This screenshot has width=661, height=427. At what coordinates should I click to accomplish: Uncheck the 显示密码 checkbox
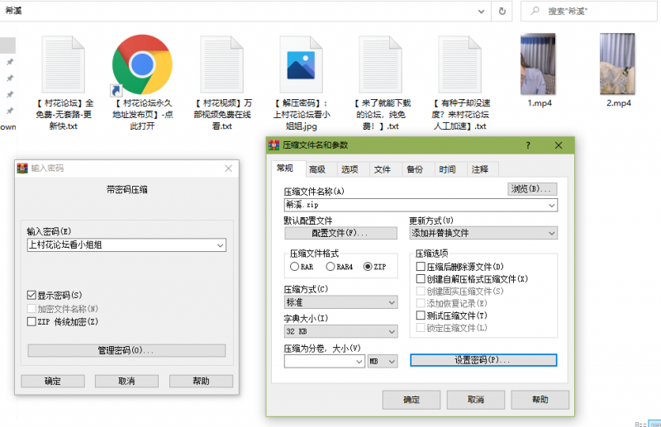coord(32,295)
